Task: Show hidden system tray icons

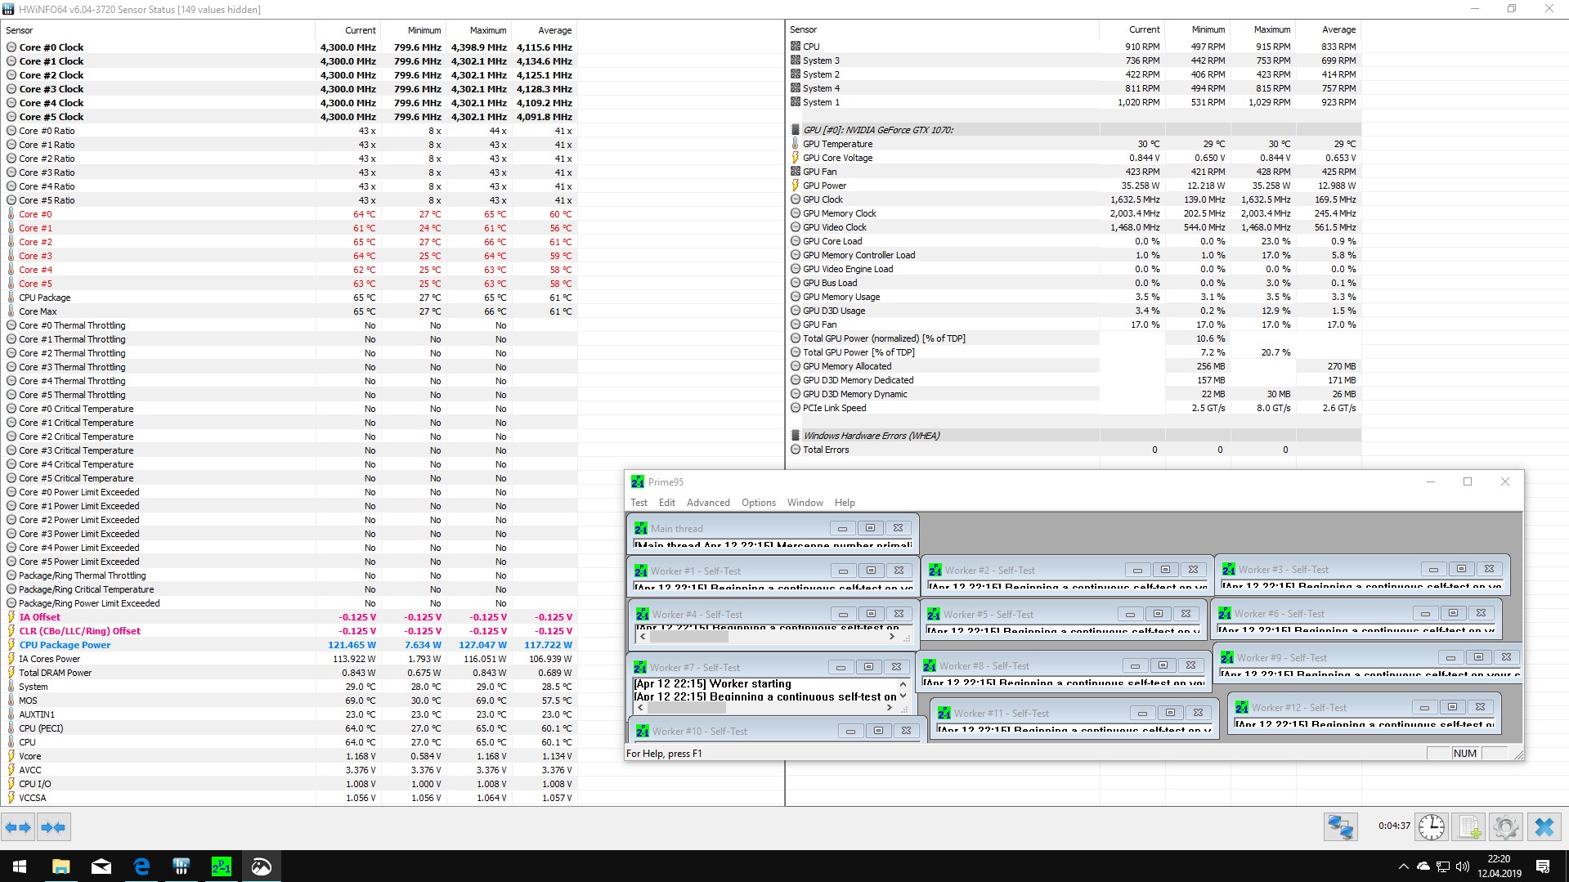Action: [x=1404, y=866]
